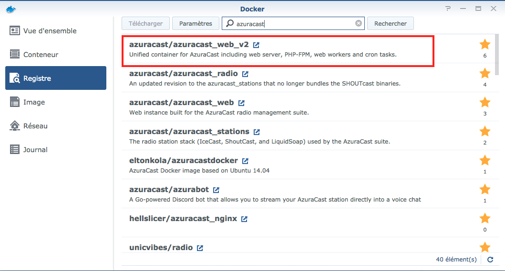This screenshot has height=271, width=505.
Task: Show the Journal section
Action: click(56, 149)
